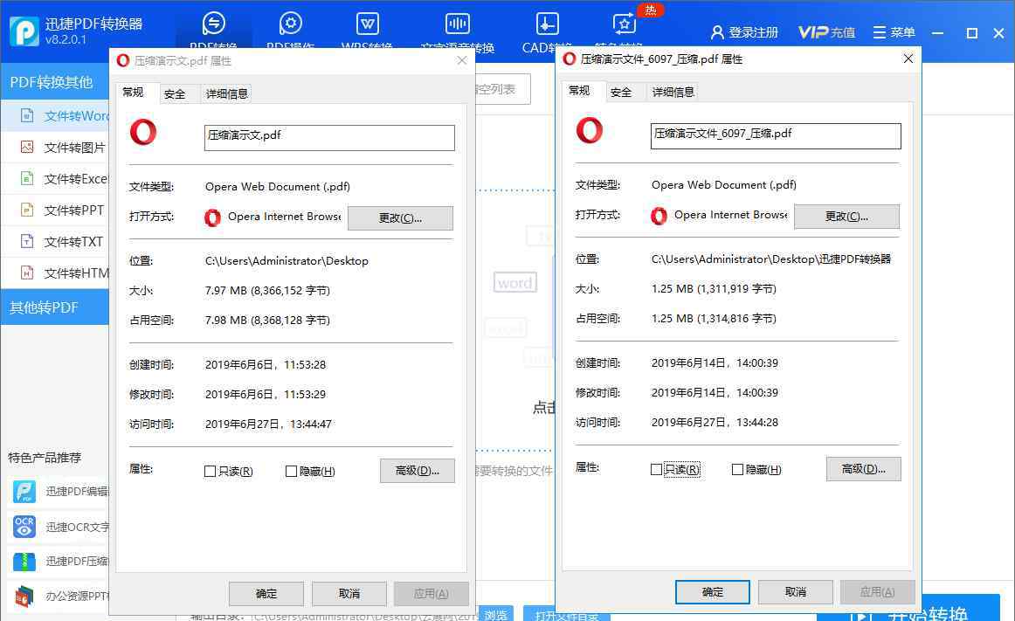The image size is (1015, 621).
Task: Expand the PDF转换其他 section header
Action: 55,82
